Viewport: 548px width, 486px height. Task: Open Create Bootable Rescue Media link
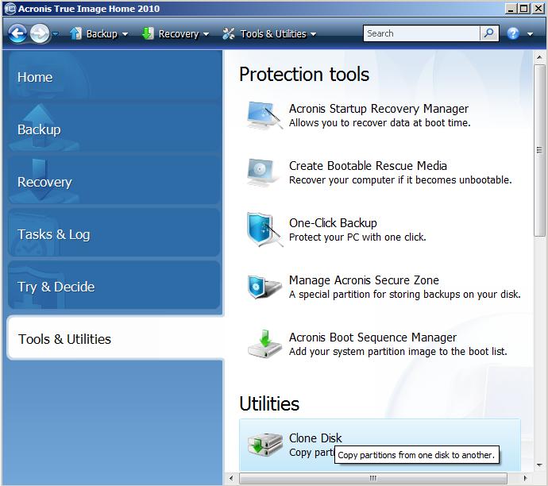368,166
